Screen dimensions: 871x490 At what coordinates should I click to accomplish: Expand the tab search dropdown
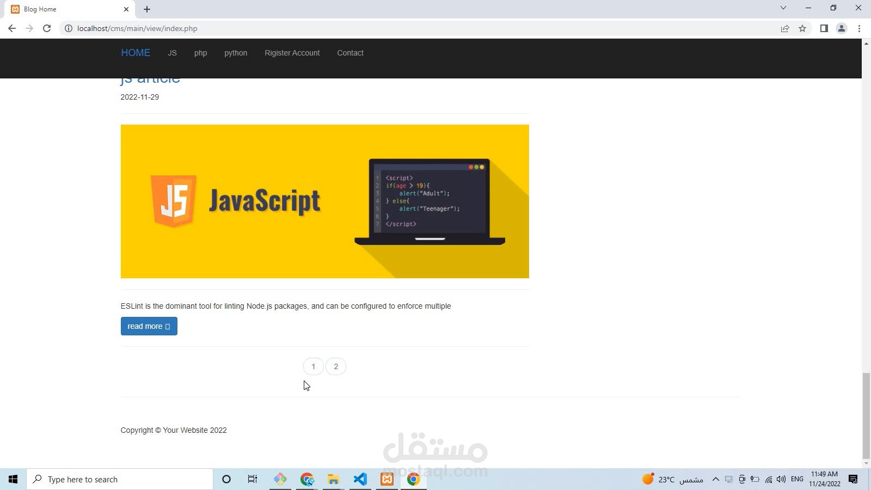tap(783, 8)
